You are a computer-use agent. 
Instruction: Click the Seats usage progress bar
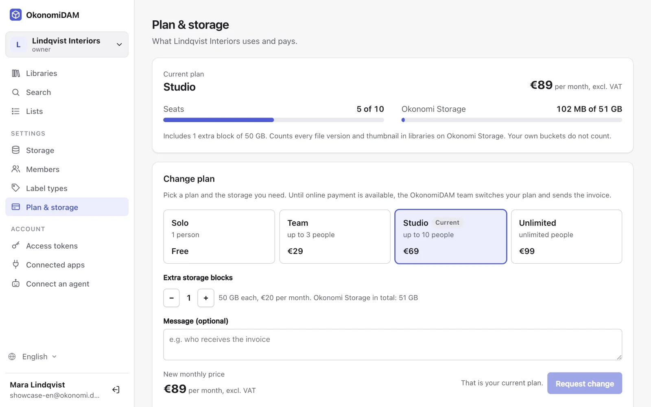[273, 120]
